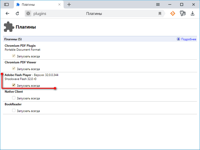This screenshot has width=200, height=150.
Task: Uncheck Запускать всегда for Adobe Flash Player
Action: [x=14, y=85]
